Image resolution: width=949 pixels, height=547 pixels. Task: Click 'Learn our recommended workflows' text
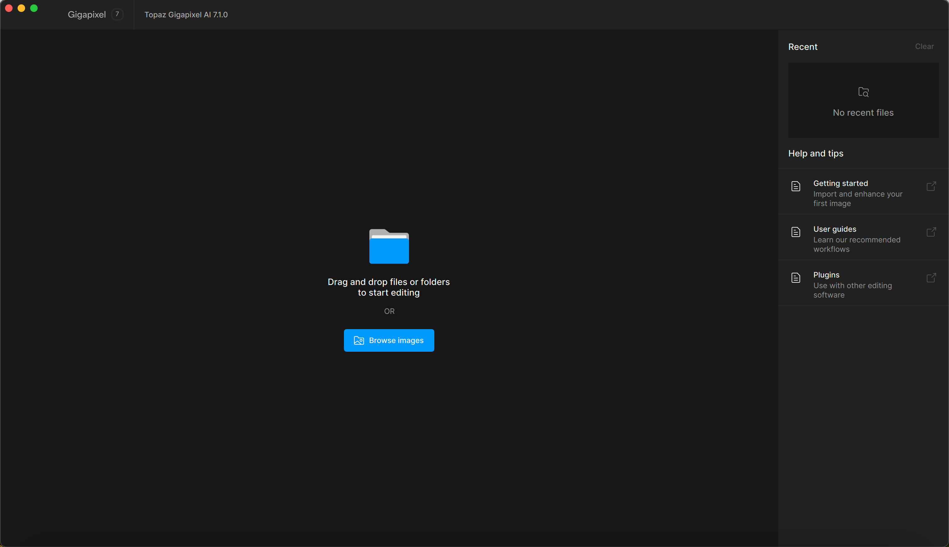[857, 245]
